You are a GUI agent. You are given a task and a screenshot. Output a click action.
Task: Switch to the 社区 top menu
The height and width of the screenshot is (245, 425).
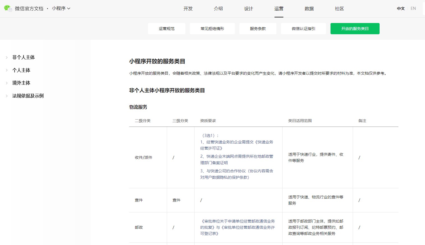339,9
